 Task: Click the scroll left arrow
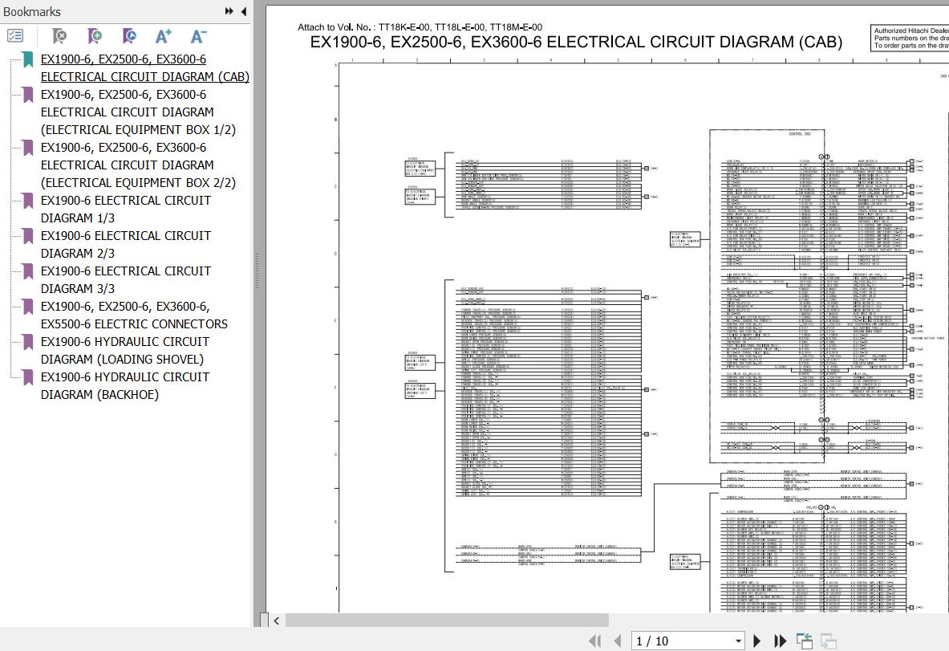277,620
